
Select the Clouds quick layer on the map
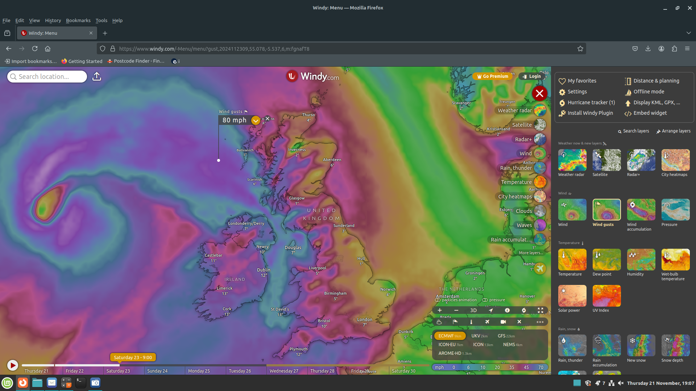pyautogui.click(x=530, y=211)
